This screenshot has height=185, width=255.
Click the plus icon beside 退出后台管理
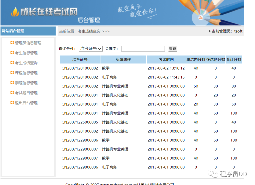pyautogui.click(x=12, y=102)
